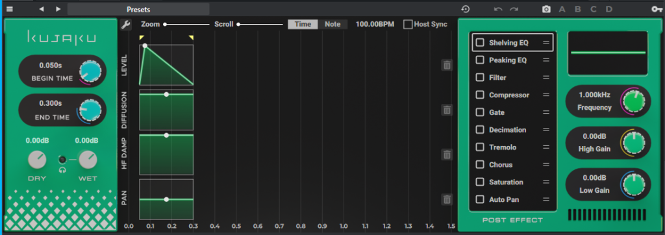Click the Compressor reorder handle
Screen dimensions: 665x235
point(546,95)
